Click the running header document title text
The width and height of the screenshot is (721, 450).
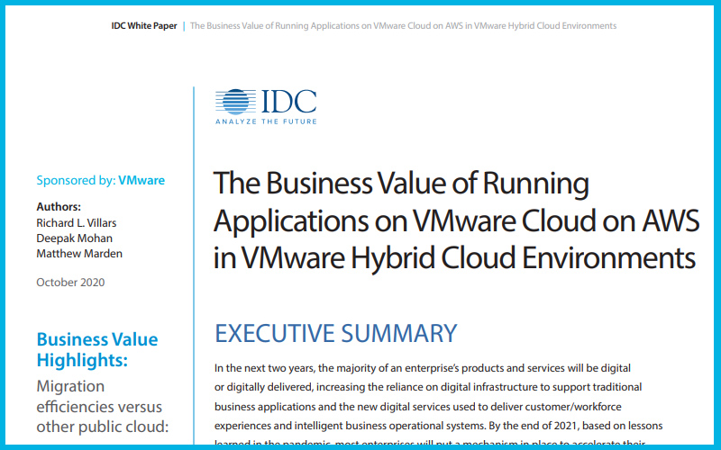pyautogui.click(x=404, y=26)
